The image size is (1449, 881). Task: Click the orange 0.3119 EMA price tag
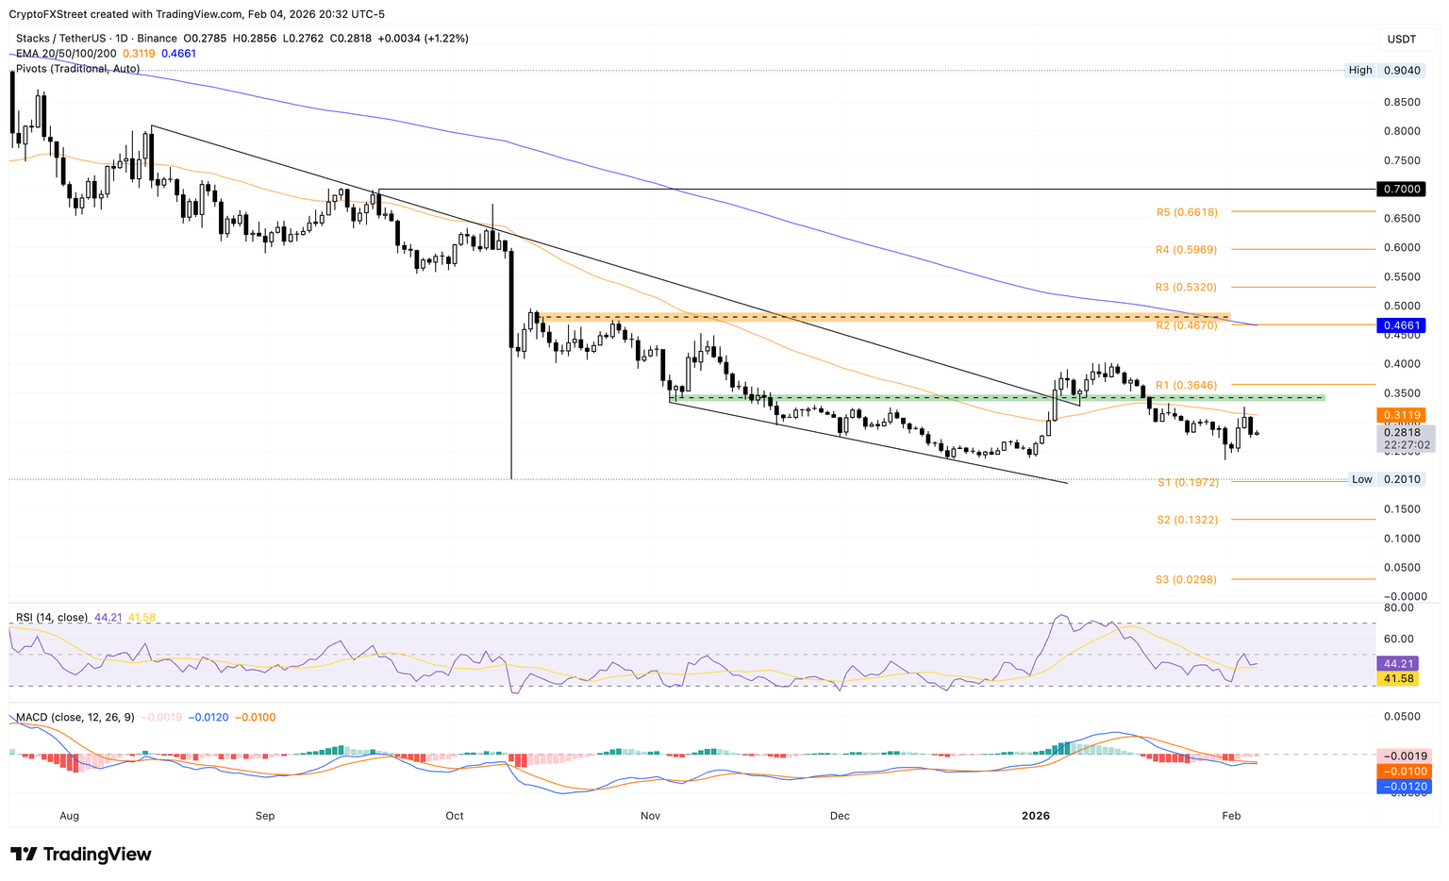(1402, 415)
